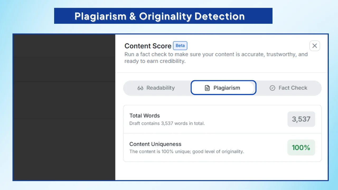Open the Total Words result card

tap(222, 119)
